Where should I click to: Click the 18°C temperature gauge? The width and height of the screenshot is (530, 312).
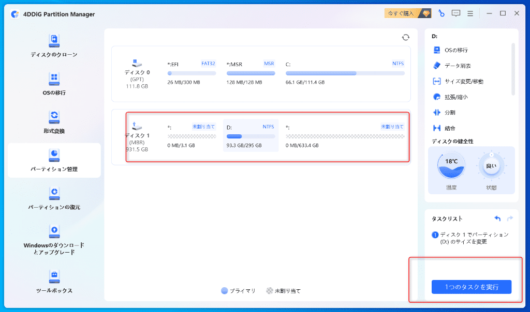(451, 166)
